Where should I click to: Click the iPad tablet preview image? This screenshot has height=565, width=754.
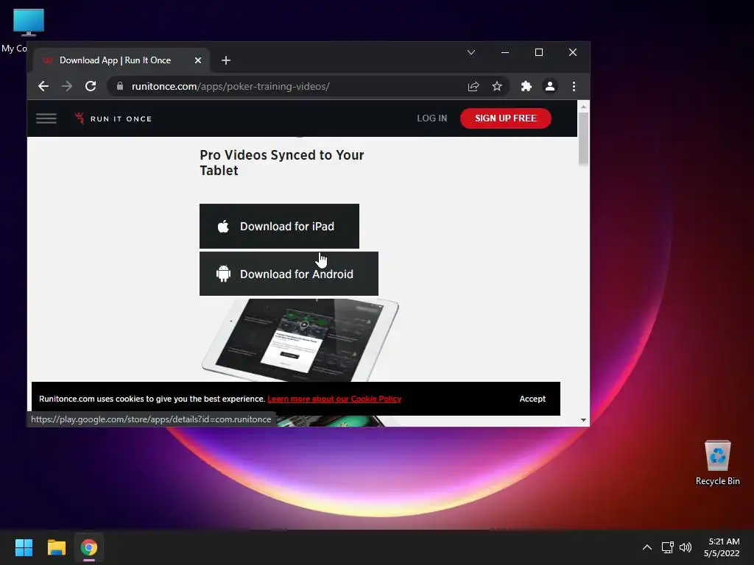tap(300, 340)
